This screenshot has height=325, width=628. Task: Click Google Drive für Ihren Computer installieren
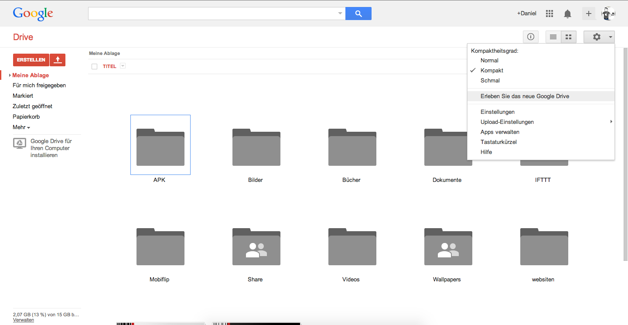tap(51, 148)
